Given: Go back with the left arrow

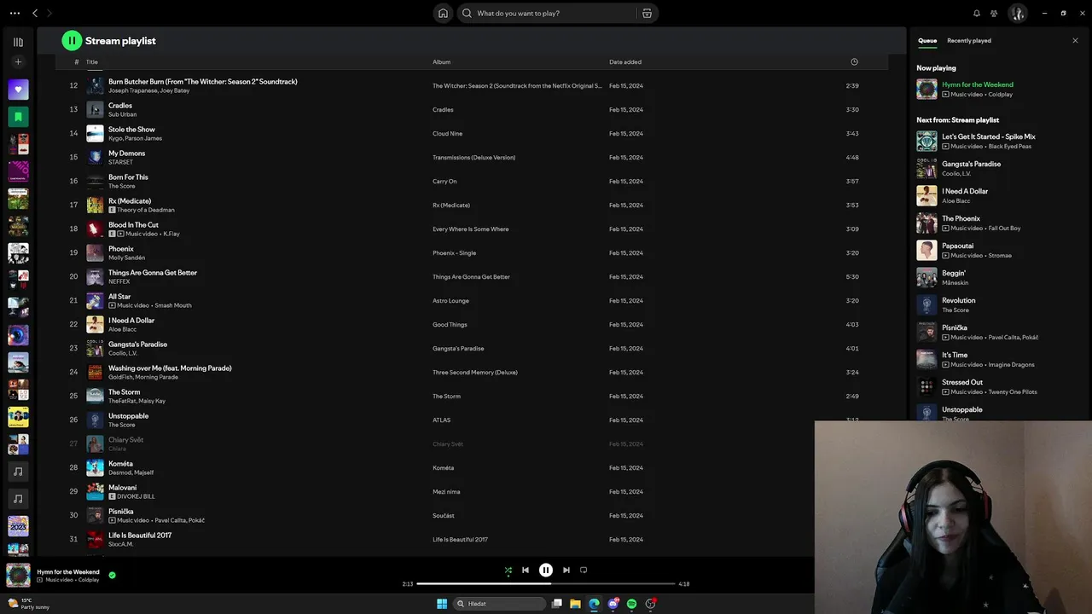Looking at the screenshot, I should coord(35,14).
